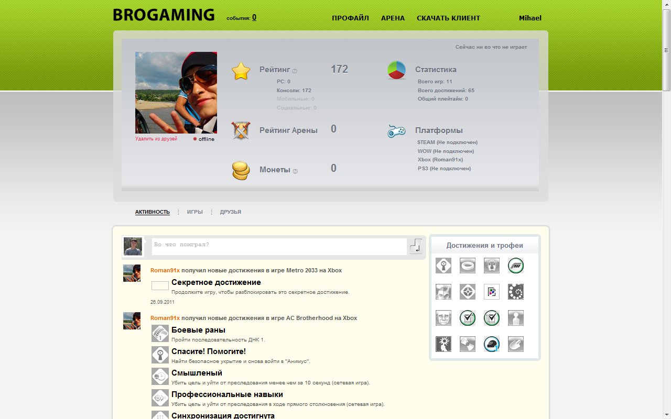Select the helmet trophy icon with blue number

pyautogui.click(x=491, y=344)
